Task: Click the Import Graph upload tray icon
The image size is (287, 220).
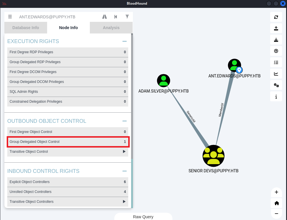Action: click(276, 29)
